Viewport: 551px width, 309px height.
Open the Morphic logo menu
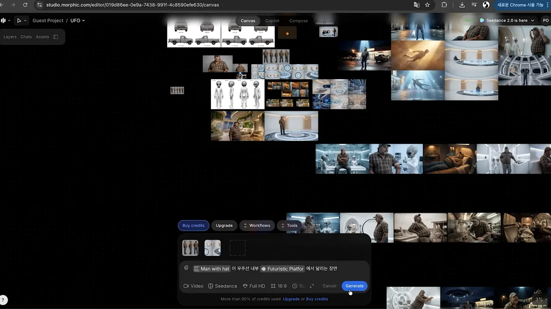pyautogui.click(x=5, y=21)
